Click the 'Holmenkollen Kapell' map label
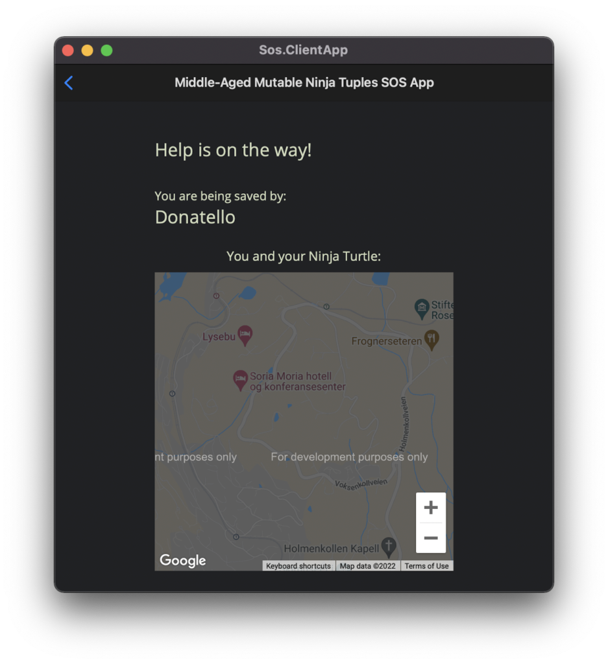The image size is (608, 664). click(x=332, y=549)
